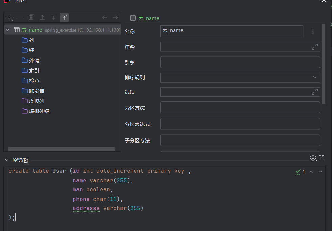Focus the 名称 input field
332x231 pixels.
[x=231, y=31]
